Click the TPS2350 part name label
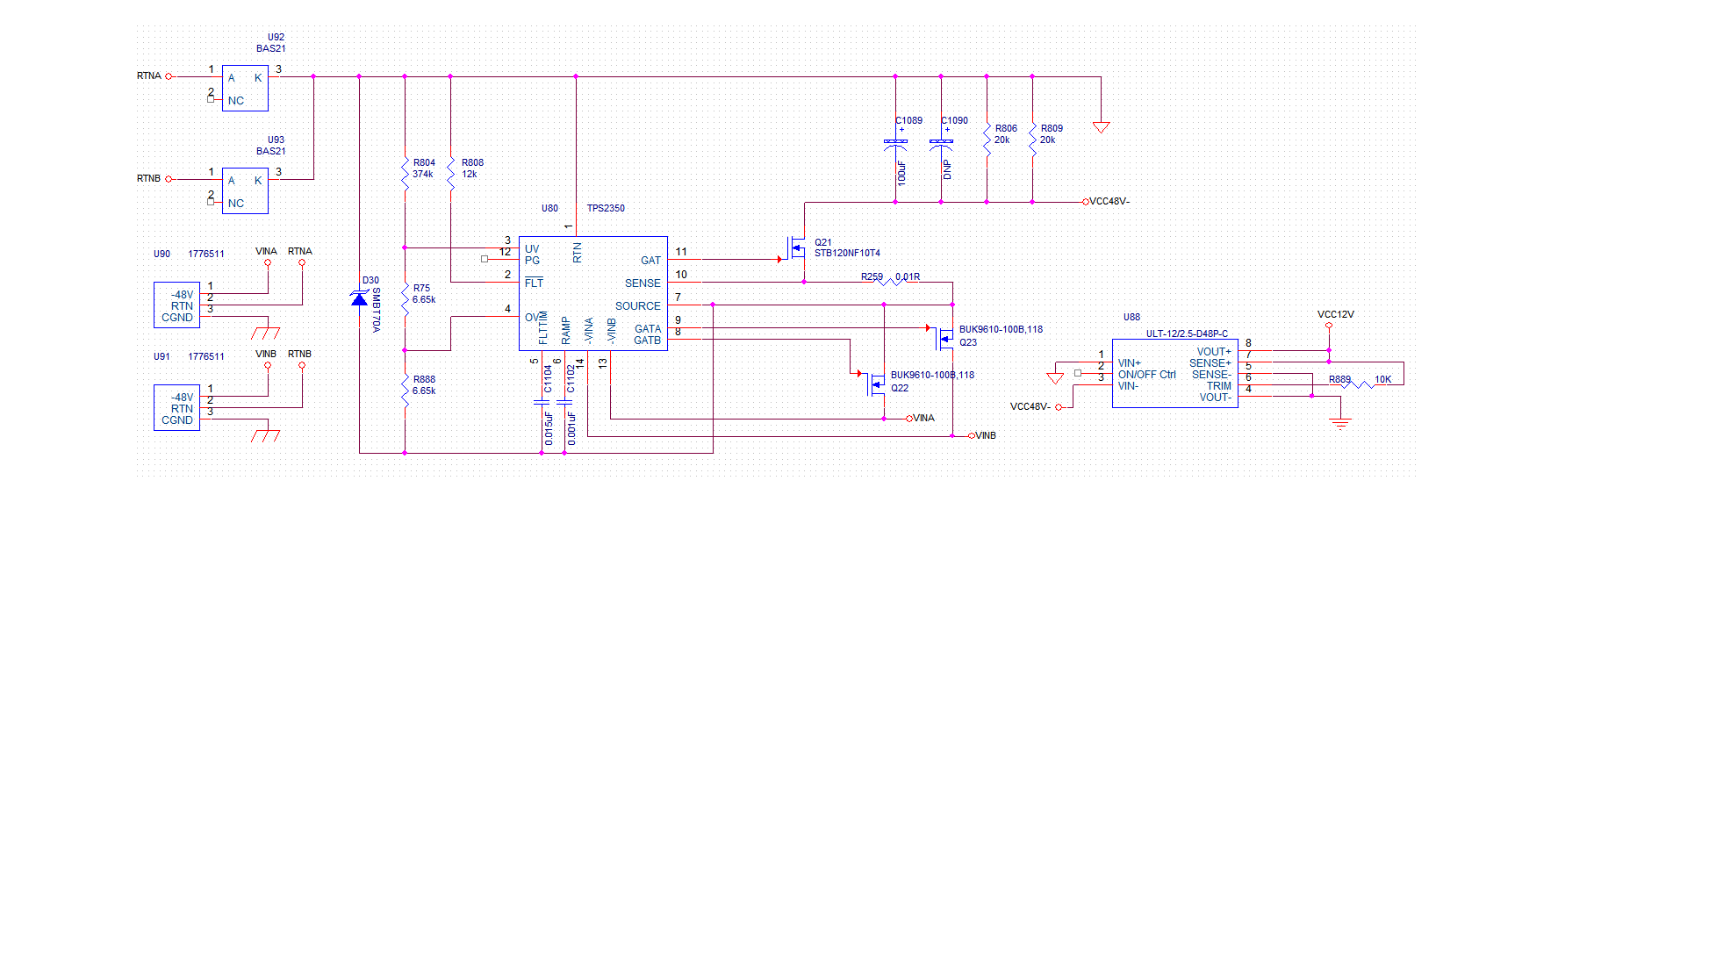The height and width of the screenshot is (961, 1723). pyautogui.click(x=606, y=208)
